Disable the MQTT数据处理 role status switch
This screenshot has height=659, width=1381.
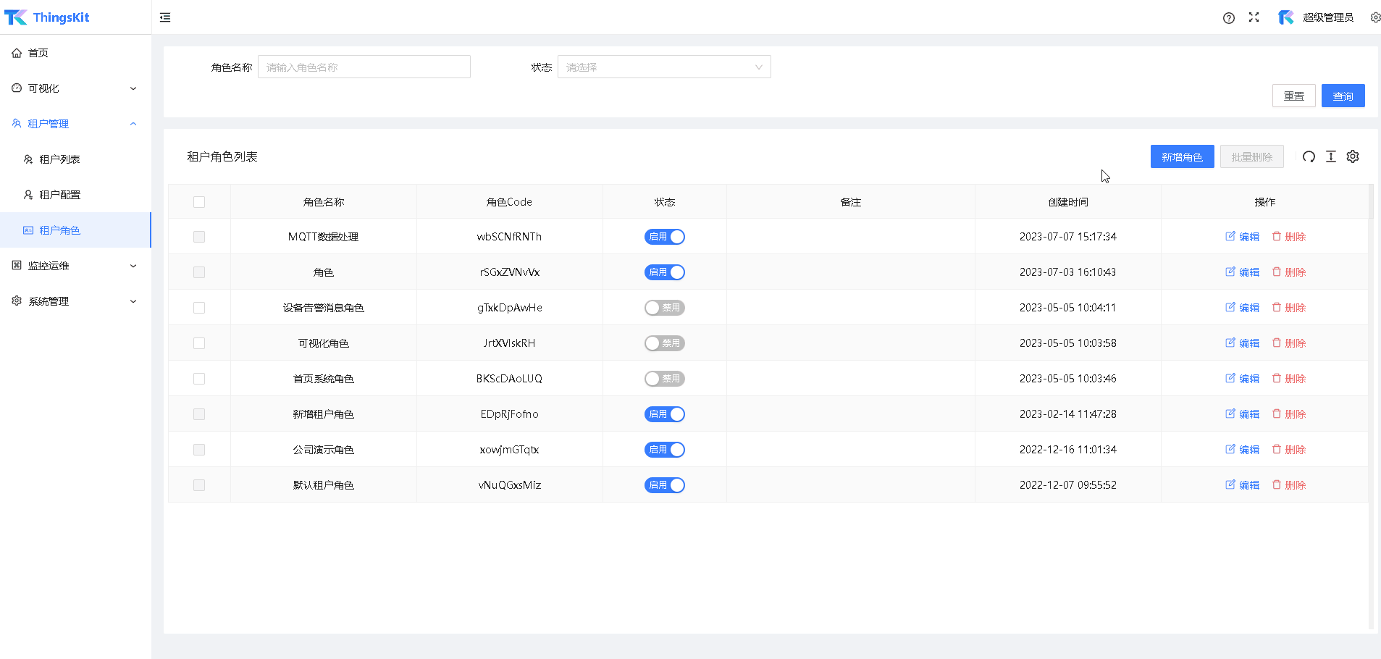[664, 237]
